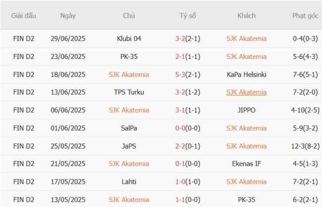
Task: Click the Ekenas IF away team
Action: 246,164
